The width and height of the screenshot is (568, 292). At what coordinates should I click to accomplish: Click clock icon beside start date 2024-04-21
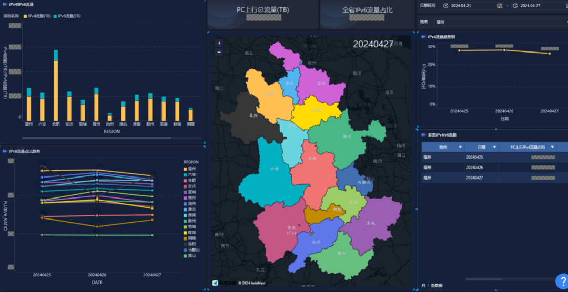tap(445, 6)
